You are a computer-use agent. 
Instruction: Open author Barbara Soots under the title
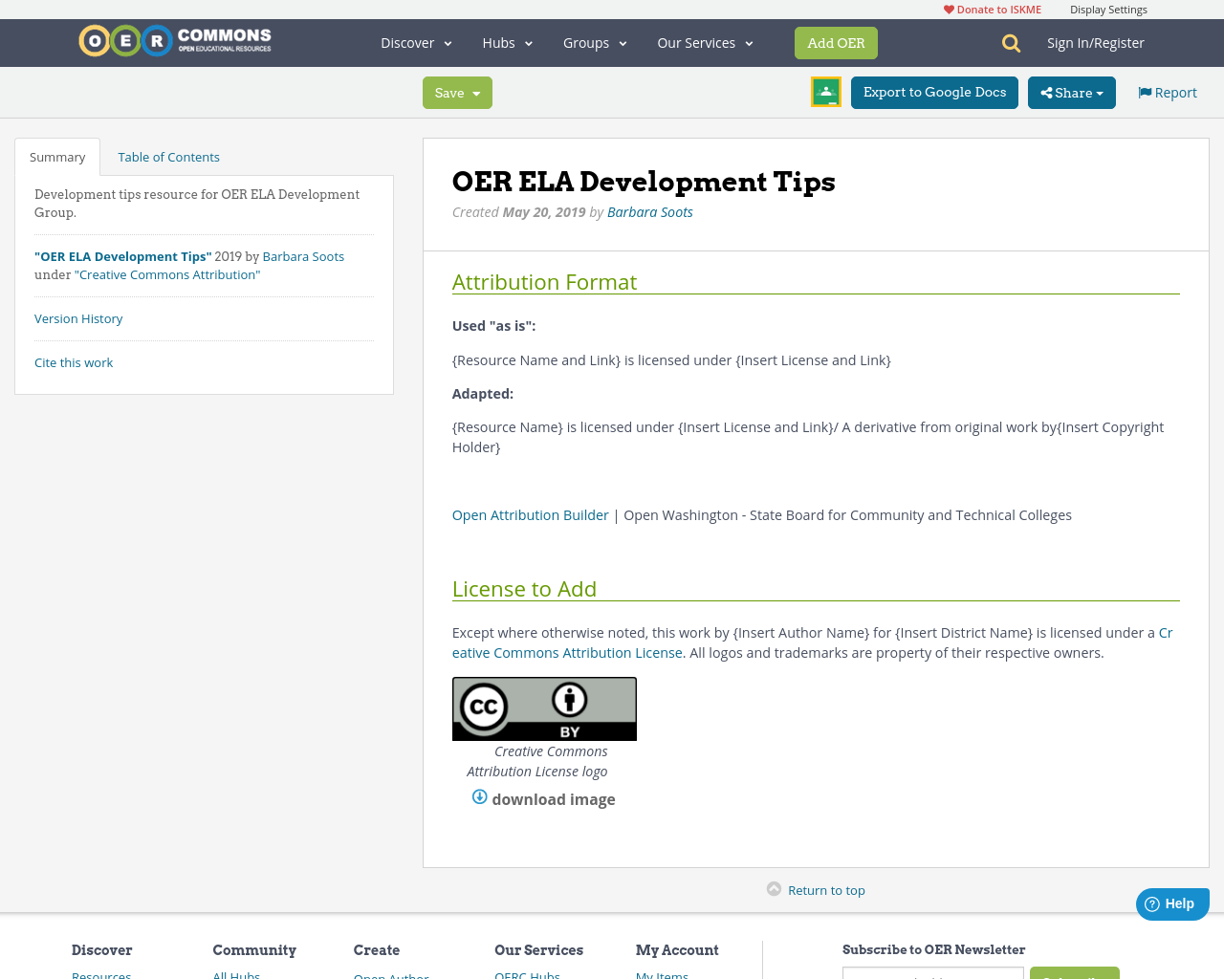point(650,212)
